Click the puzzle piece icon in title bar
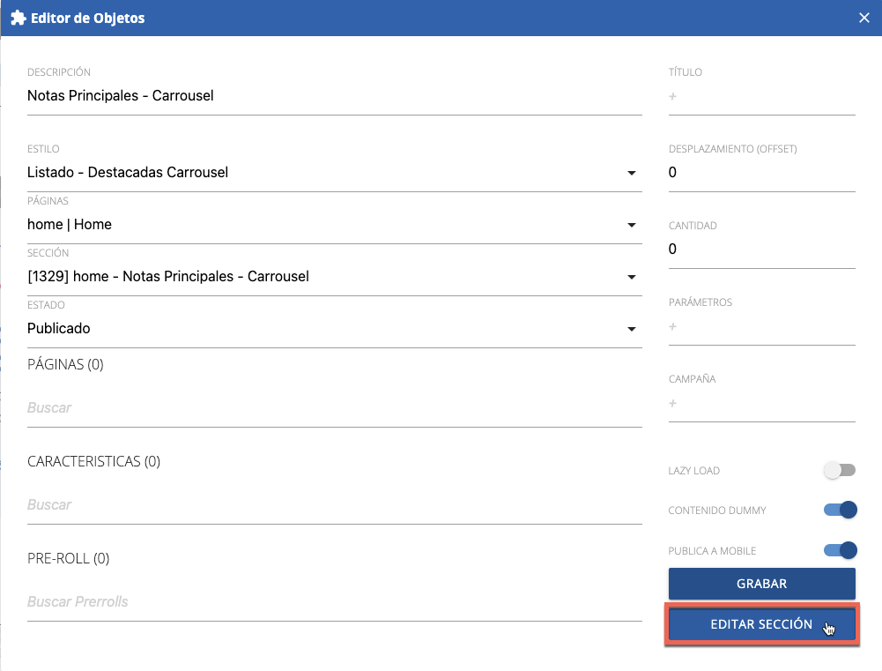 tap(18, 18)
